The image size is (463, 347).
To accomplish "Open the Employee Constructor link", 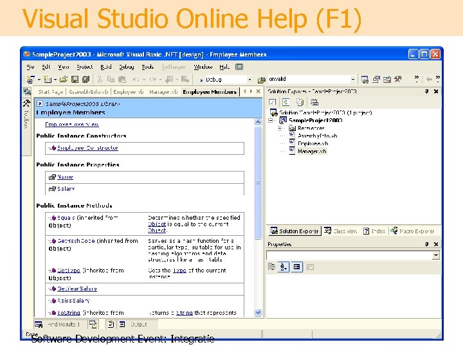I will point(87,148).
